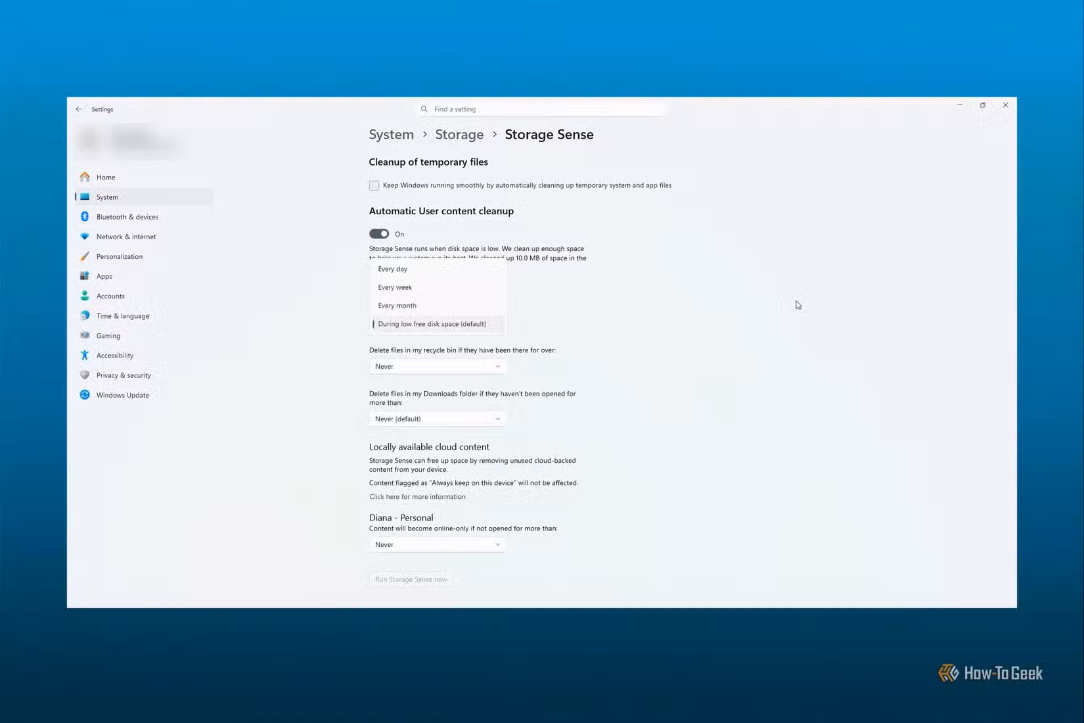Go to Storage breadcrumb
1084x723 pixels.
pos(459,134)
